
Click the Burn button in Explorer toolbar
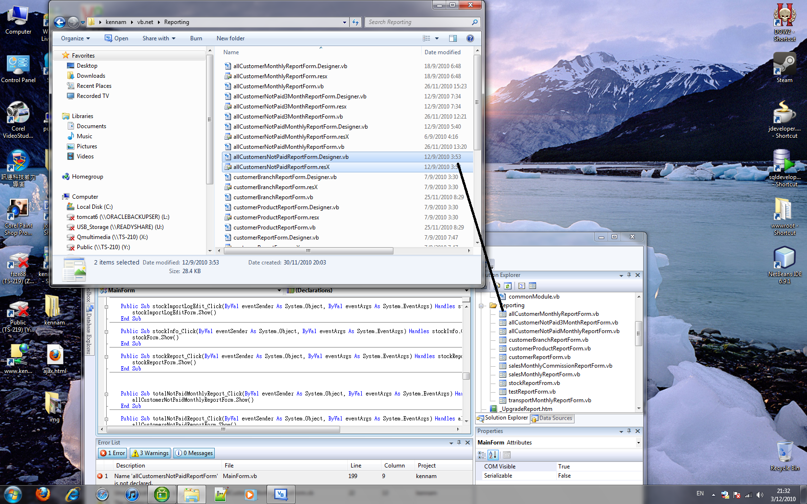pos(196,38)
